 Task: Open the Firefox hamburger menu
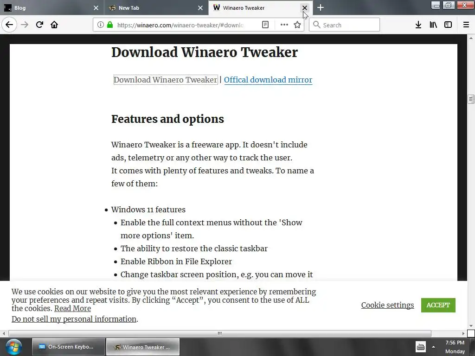(466, 25)
